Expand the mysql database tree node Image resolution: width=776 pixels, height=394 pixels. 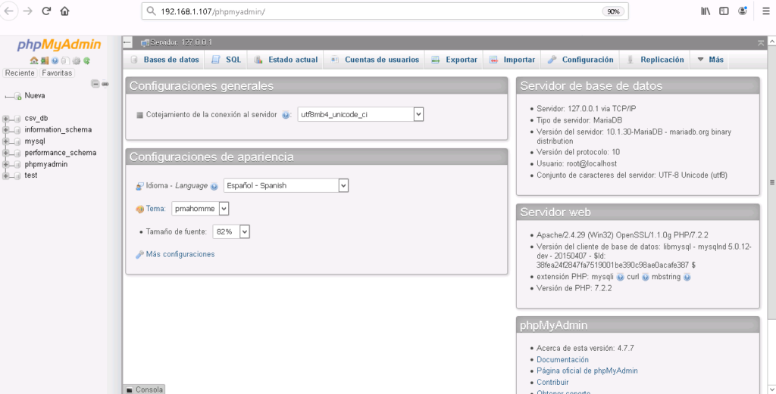coord(7,141)
